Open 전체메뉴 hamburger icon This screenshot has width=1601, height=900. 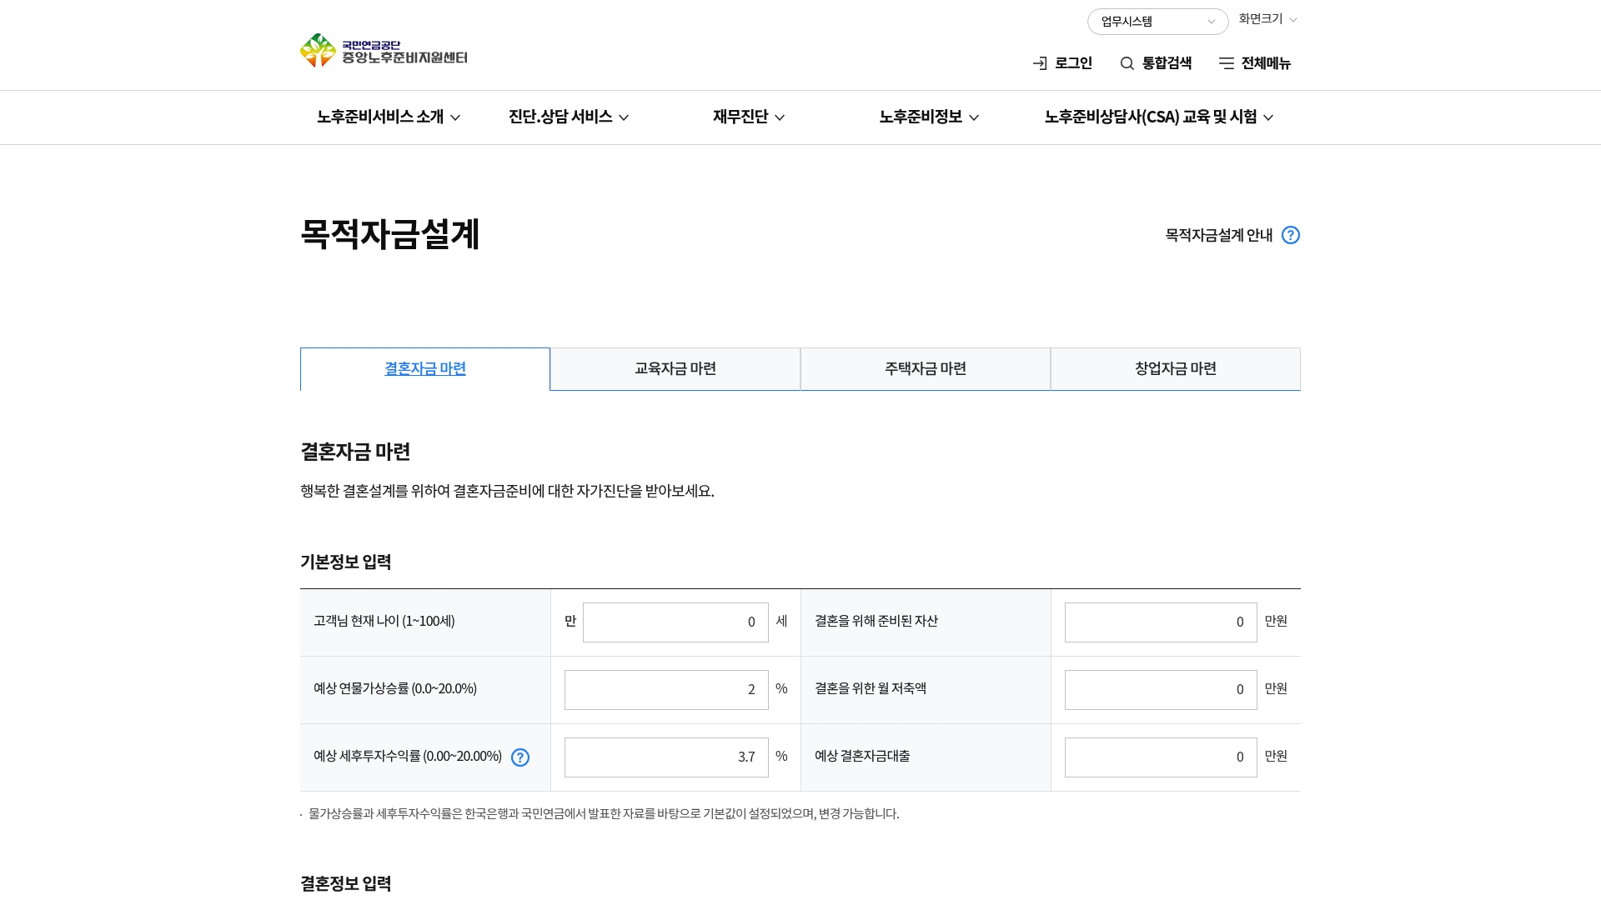tap(1226, 64)
